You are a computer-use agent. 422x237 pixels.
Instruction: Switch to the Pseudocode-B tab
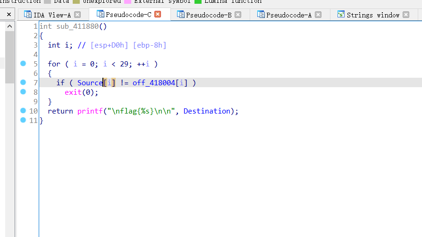tap(209, 15)
